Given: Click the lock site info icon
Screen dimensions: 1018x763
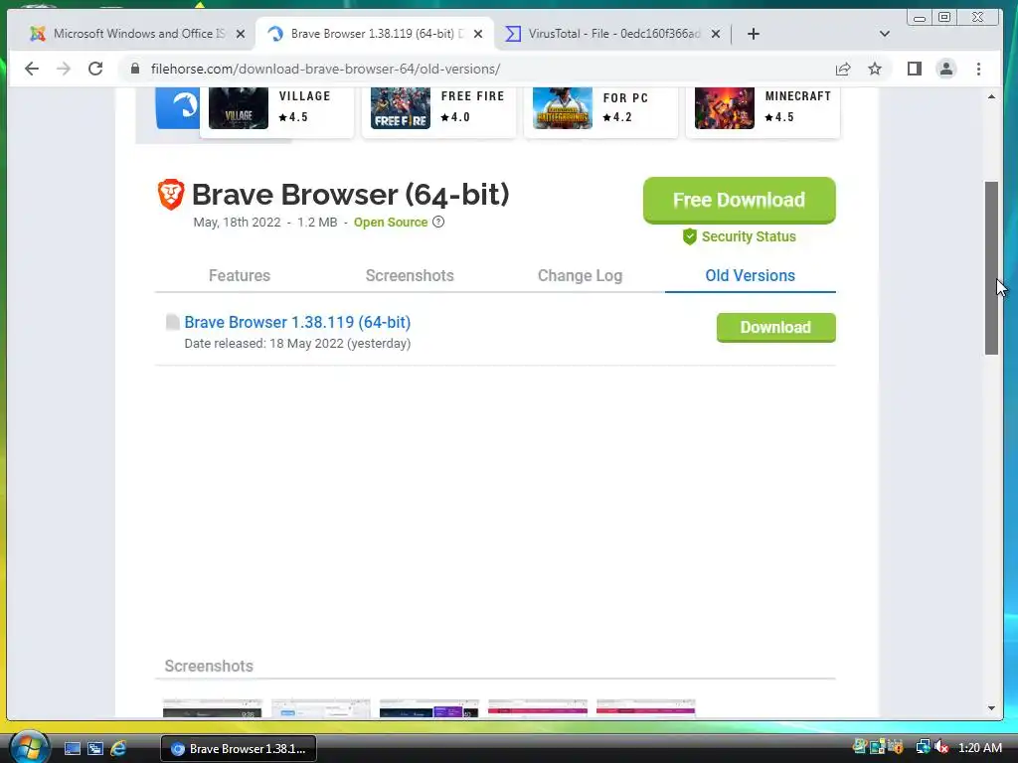Looking at the screenshot, I should (135, 69).
